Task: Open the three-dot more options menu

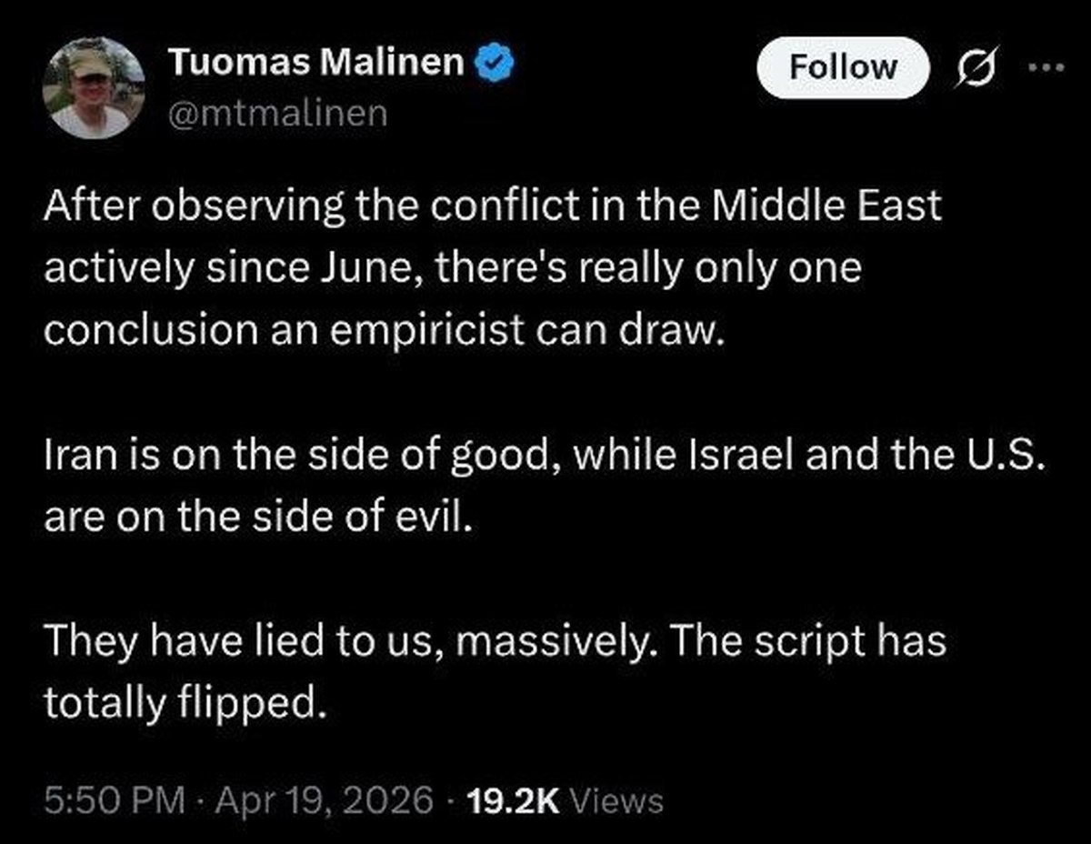Action: [x=1051, y=68]
